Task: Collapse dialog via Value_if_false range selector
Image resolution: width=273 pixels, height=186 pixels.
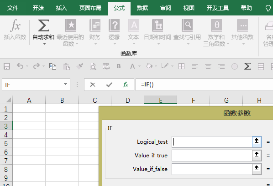Action: click(x=257, y=169)
